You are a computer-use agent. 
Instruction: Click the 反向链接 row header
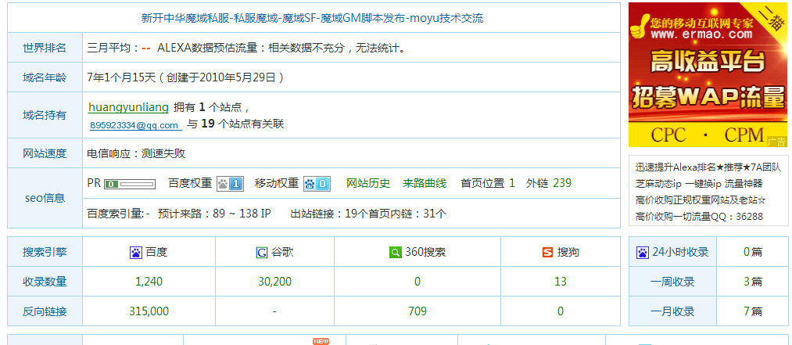45,311
